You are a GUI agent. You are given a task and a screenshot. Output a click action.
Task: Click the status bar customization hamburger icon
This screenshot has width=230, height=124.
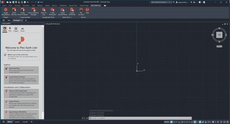tap(228, 122)
